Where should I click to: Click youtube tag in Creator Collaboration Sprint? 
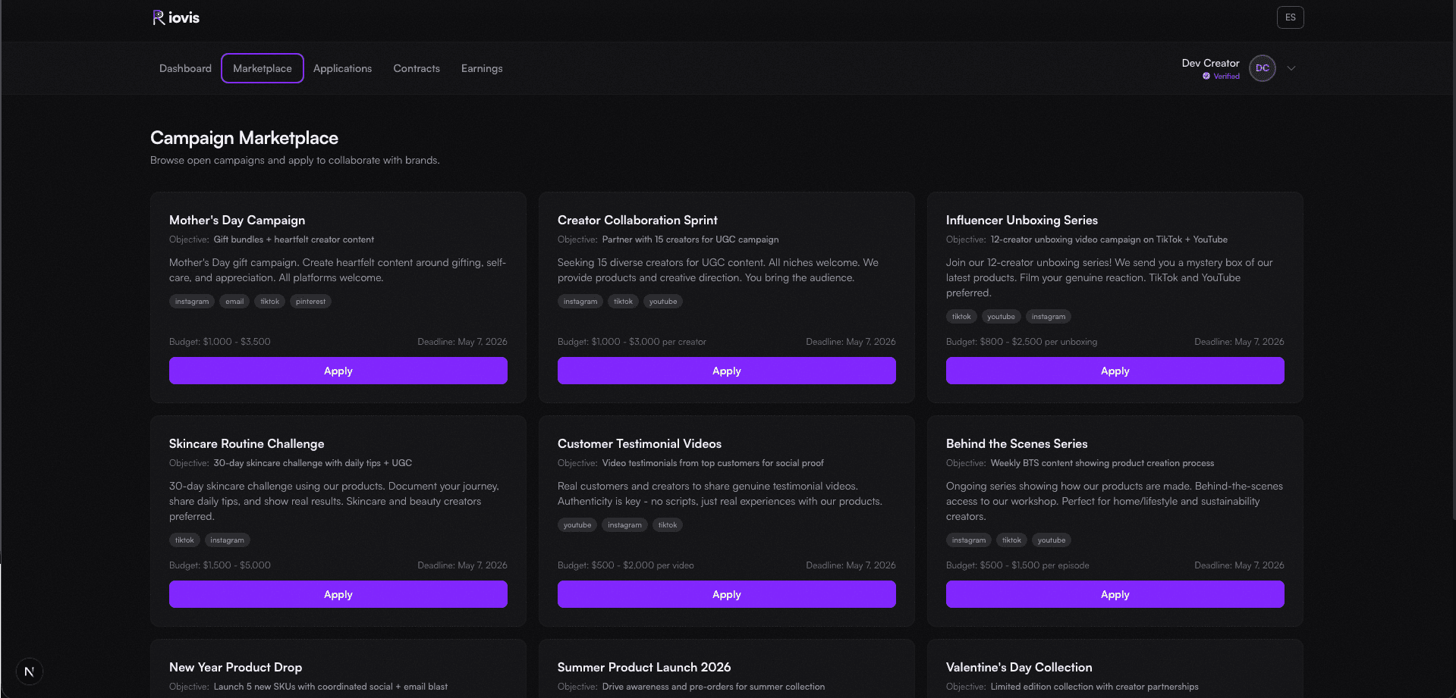(663, 302)
